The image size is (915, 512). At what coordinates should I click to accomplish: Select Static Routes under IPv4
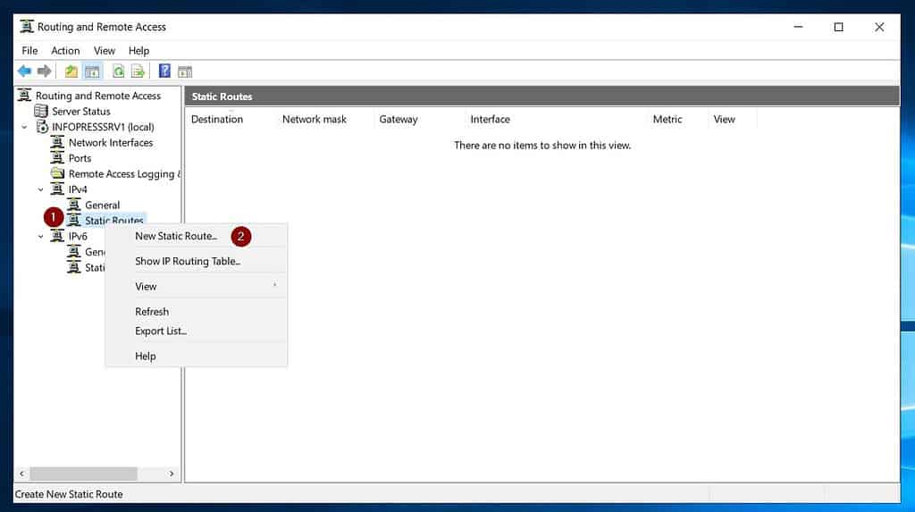point(114,220)
